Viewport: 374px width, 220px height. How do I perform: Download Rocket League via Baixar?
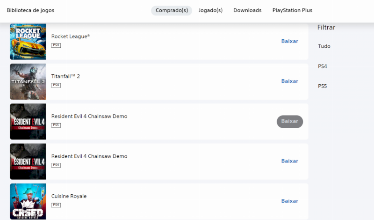click(289, 41)
